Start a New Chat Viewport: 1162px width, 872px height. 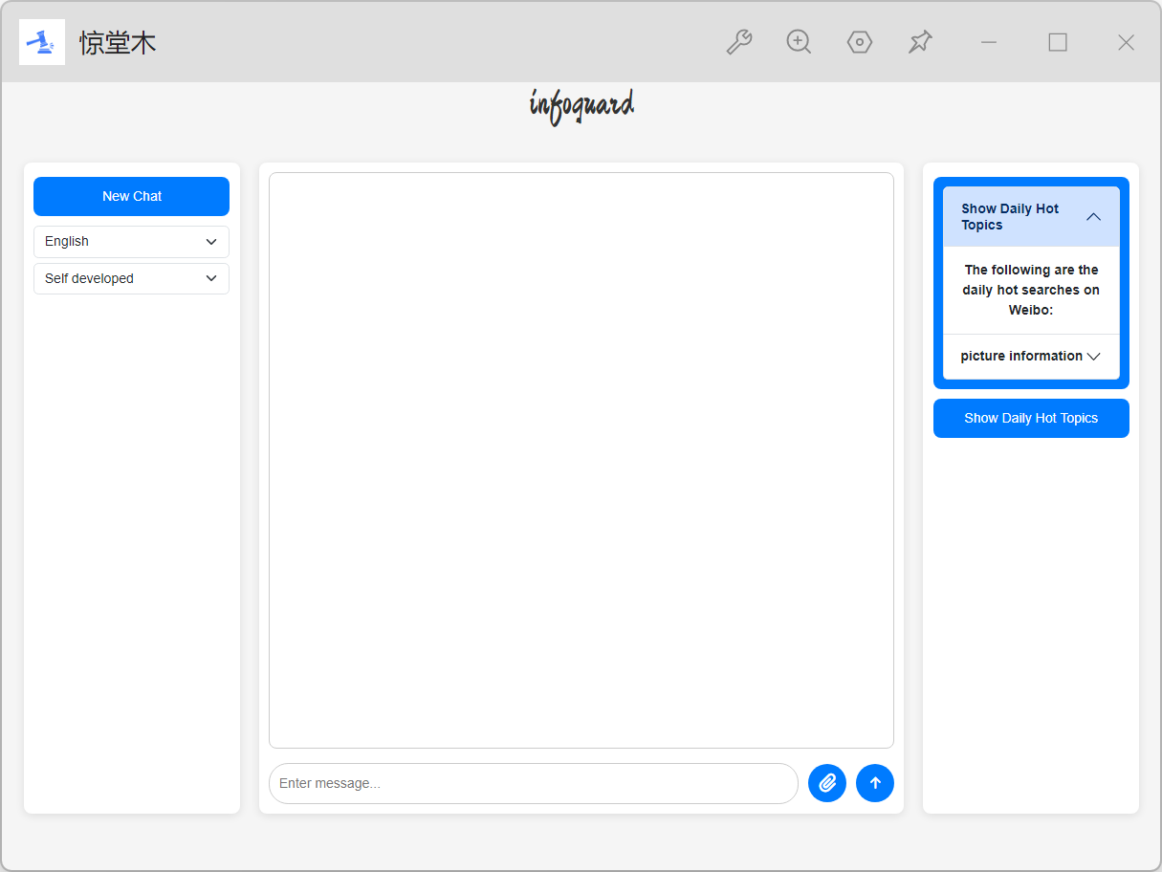pyautogui.click(x=132, y=196)
